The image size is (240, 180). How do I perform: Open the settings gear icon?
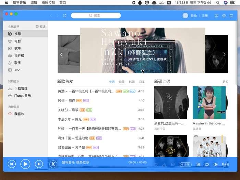224,16
